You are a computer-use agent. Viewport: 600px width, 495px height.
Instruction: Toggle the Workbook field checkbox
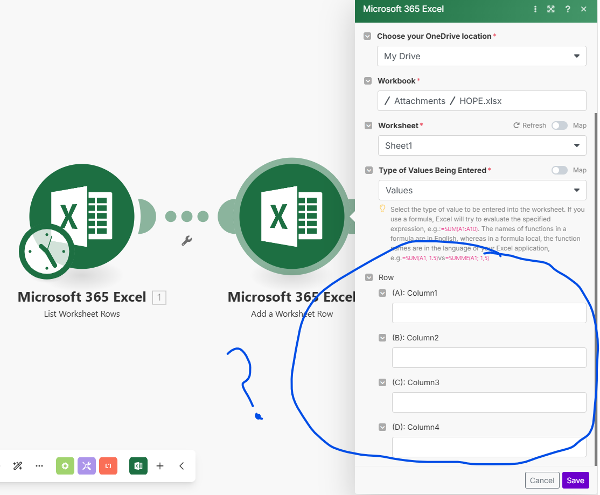point(368,81)
